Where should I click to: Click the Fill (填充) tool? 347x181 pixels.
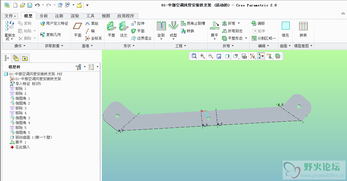285,30
